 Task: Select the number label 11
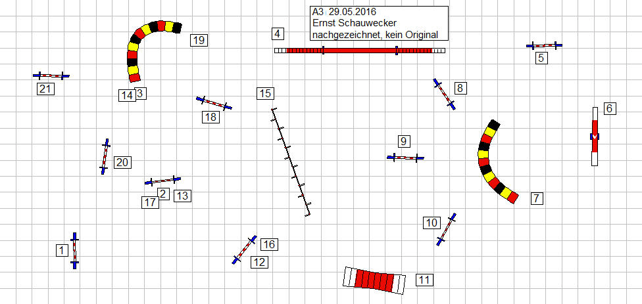coord(425,280)
